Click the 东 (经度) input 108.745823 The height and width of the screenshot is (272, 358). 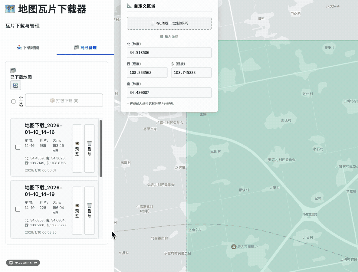[191, 73]
